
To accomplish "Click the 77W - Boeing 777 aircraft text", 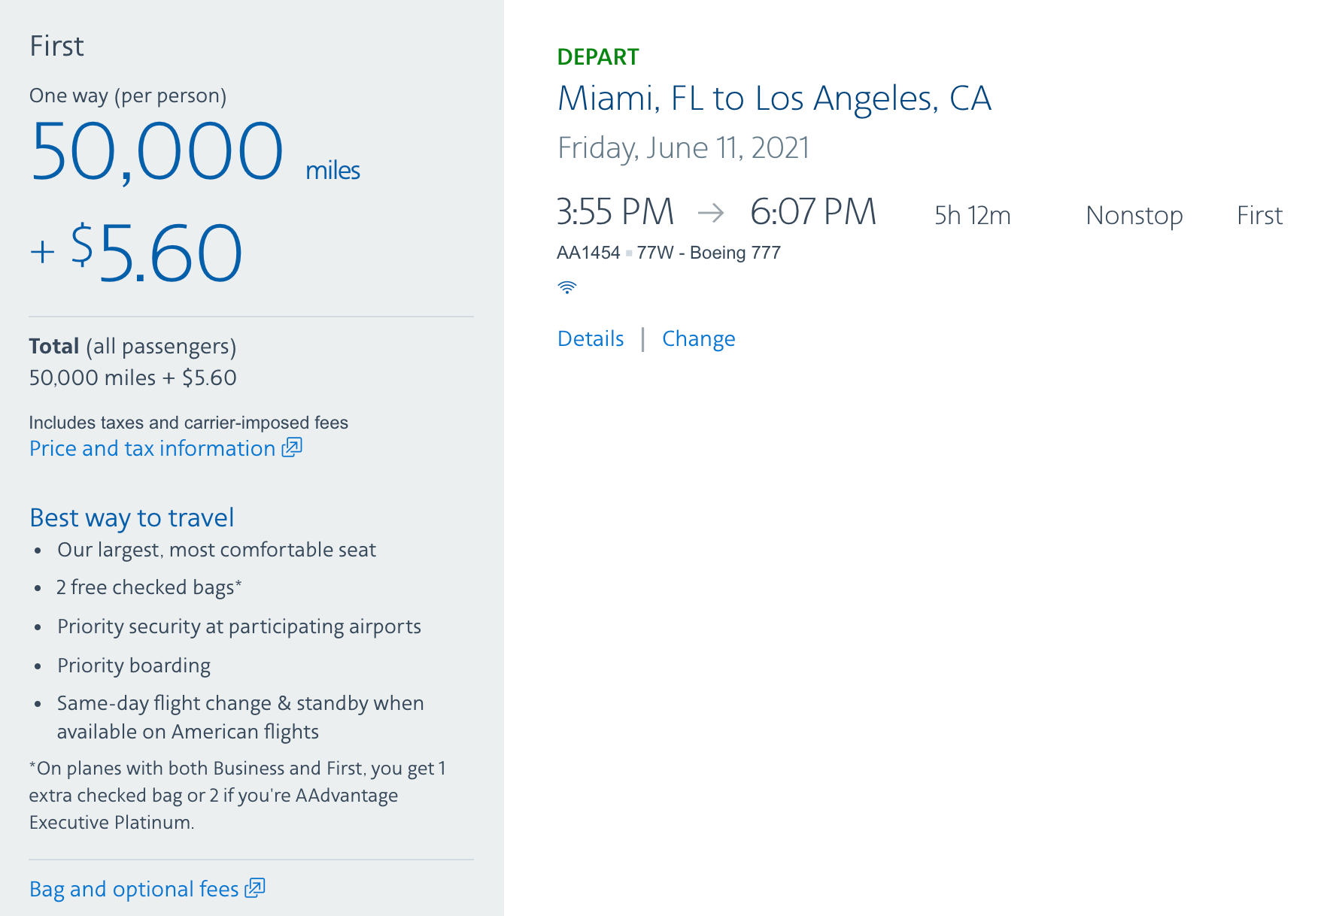I will tap(709, 253).
